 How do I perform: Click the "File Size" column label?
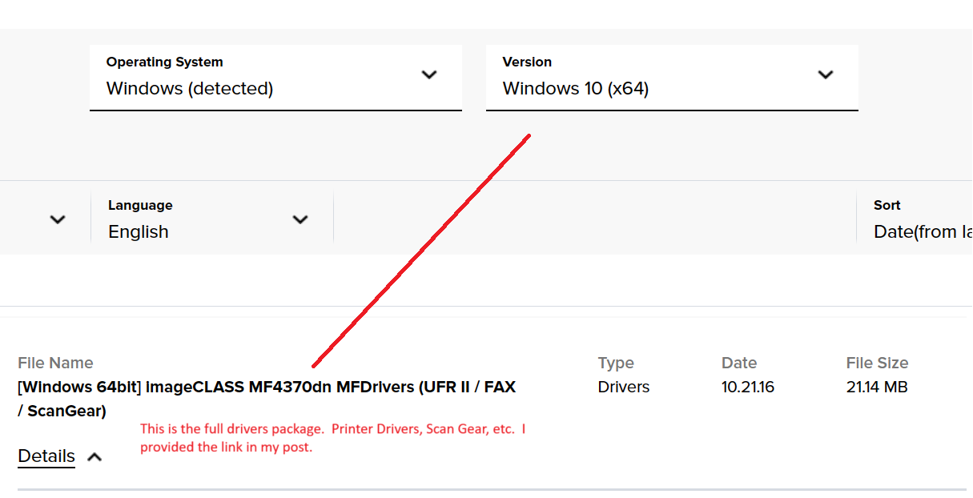tap(877, 363)
